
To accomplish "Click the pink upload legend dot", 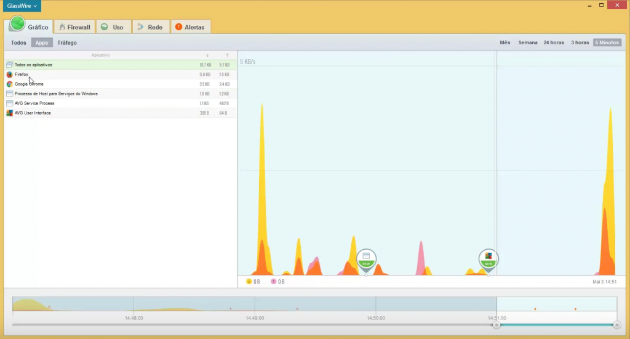I will [x=273, y=282].
